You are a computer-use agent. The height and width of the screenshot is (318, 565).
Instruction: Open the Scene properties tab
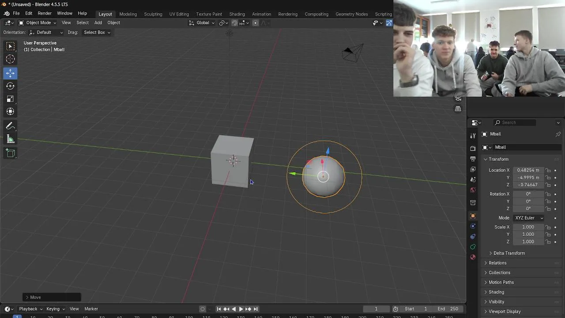(x=473, y=180)
